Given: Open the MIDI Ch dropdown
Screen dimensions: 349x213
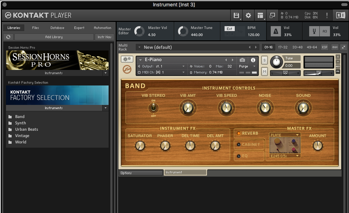Looking at the screenshot, I should coord(183,72).
